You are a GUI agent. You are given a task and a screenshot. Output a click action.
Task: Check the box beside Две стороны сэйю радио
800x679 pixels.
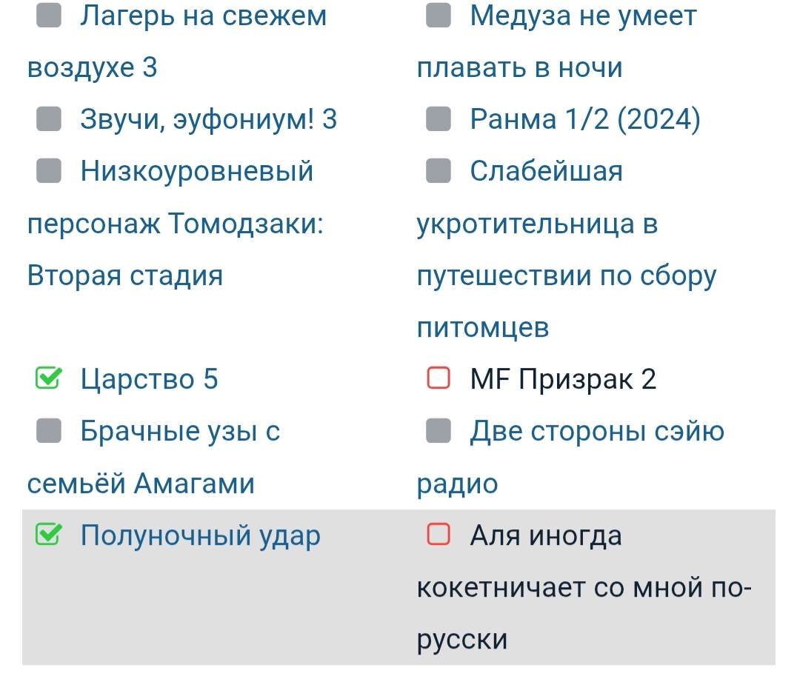439,431
